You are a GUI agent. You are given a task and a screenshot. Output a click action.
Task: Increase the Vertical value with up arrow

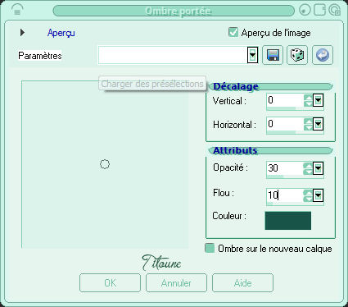coord(308,98)
